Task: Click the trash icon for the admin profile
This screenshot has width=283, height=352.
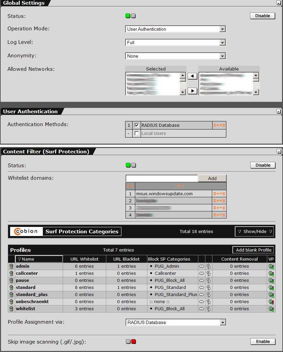Action: pyautogui.click(x=11, y=266)
